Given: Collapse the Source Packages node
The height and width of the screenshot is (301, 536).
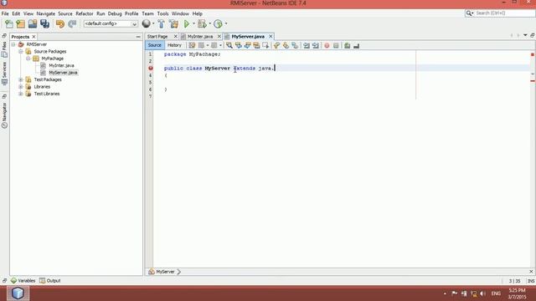Looking at the screenshot, I should 21,52.
